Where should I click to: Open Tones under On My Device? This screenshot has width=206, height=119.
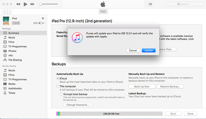pos(23,93)
